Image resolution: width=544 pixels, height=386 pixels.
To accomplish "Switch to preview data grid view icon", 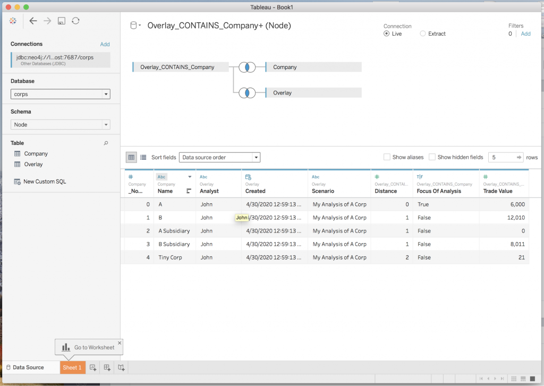I will coord(131,157).
